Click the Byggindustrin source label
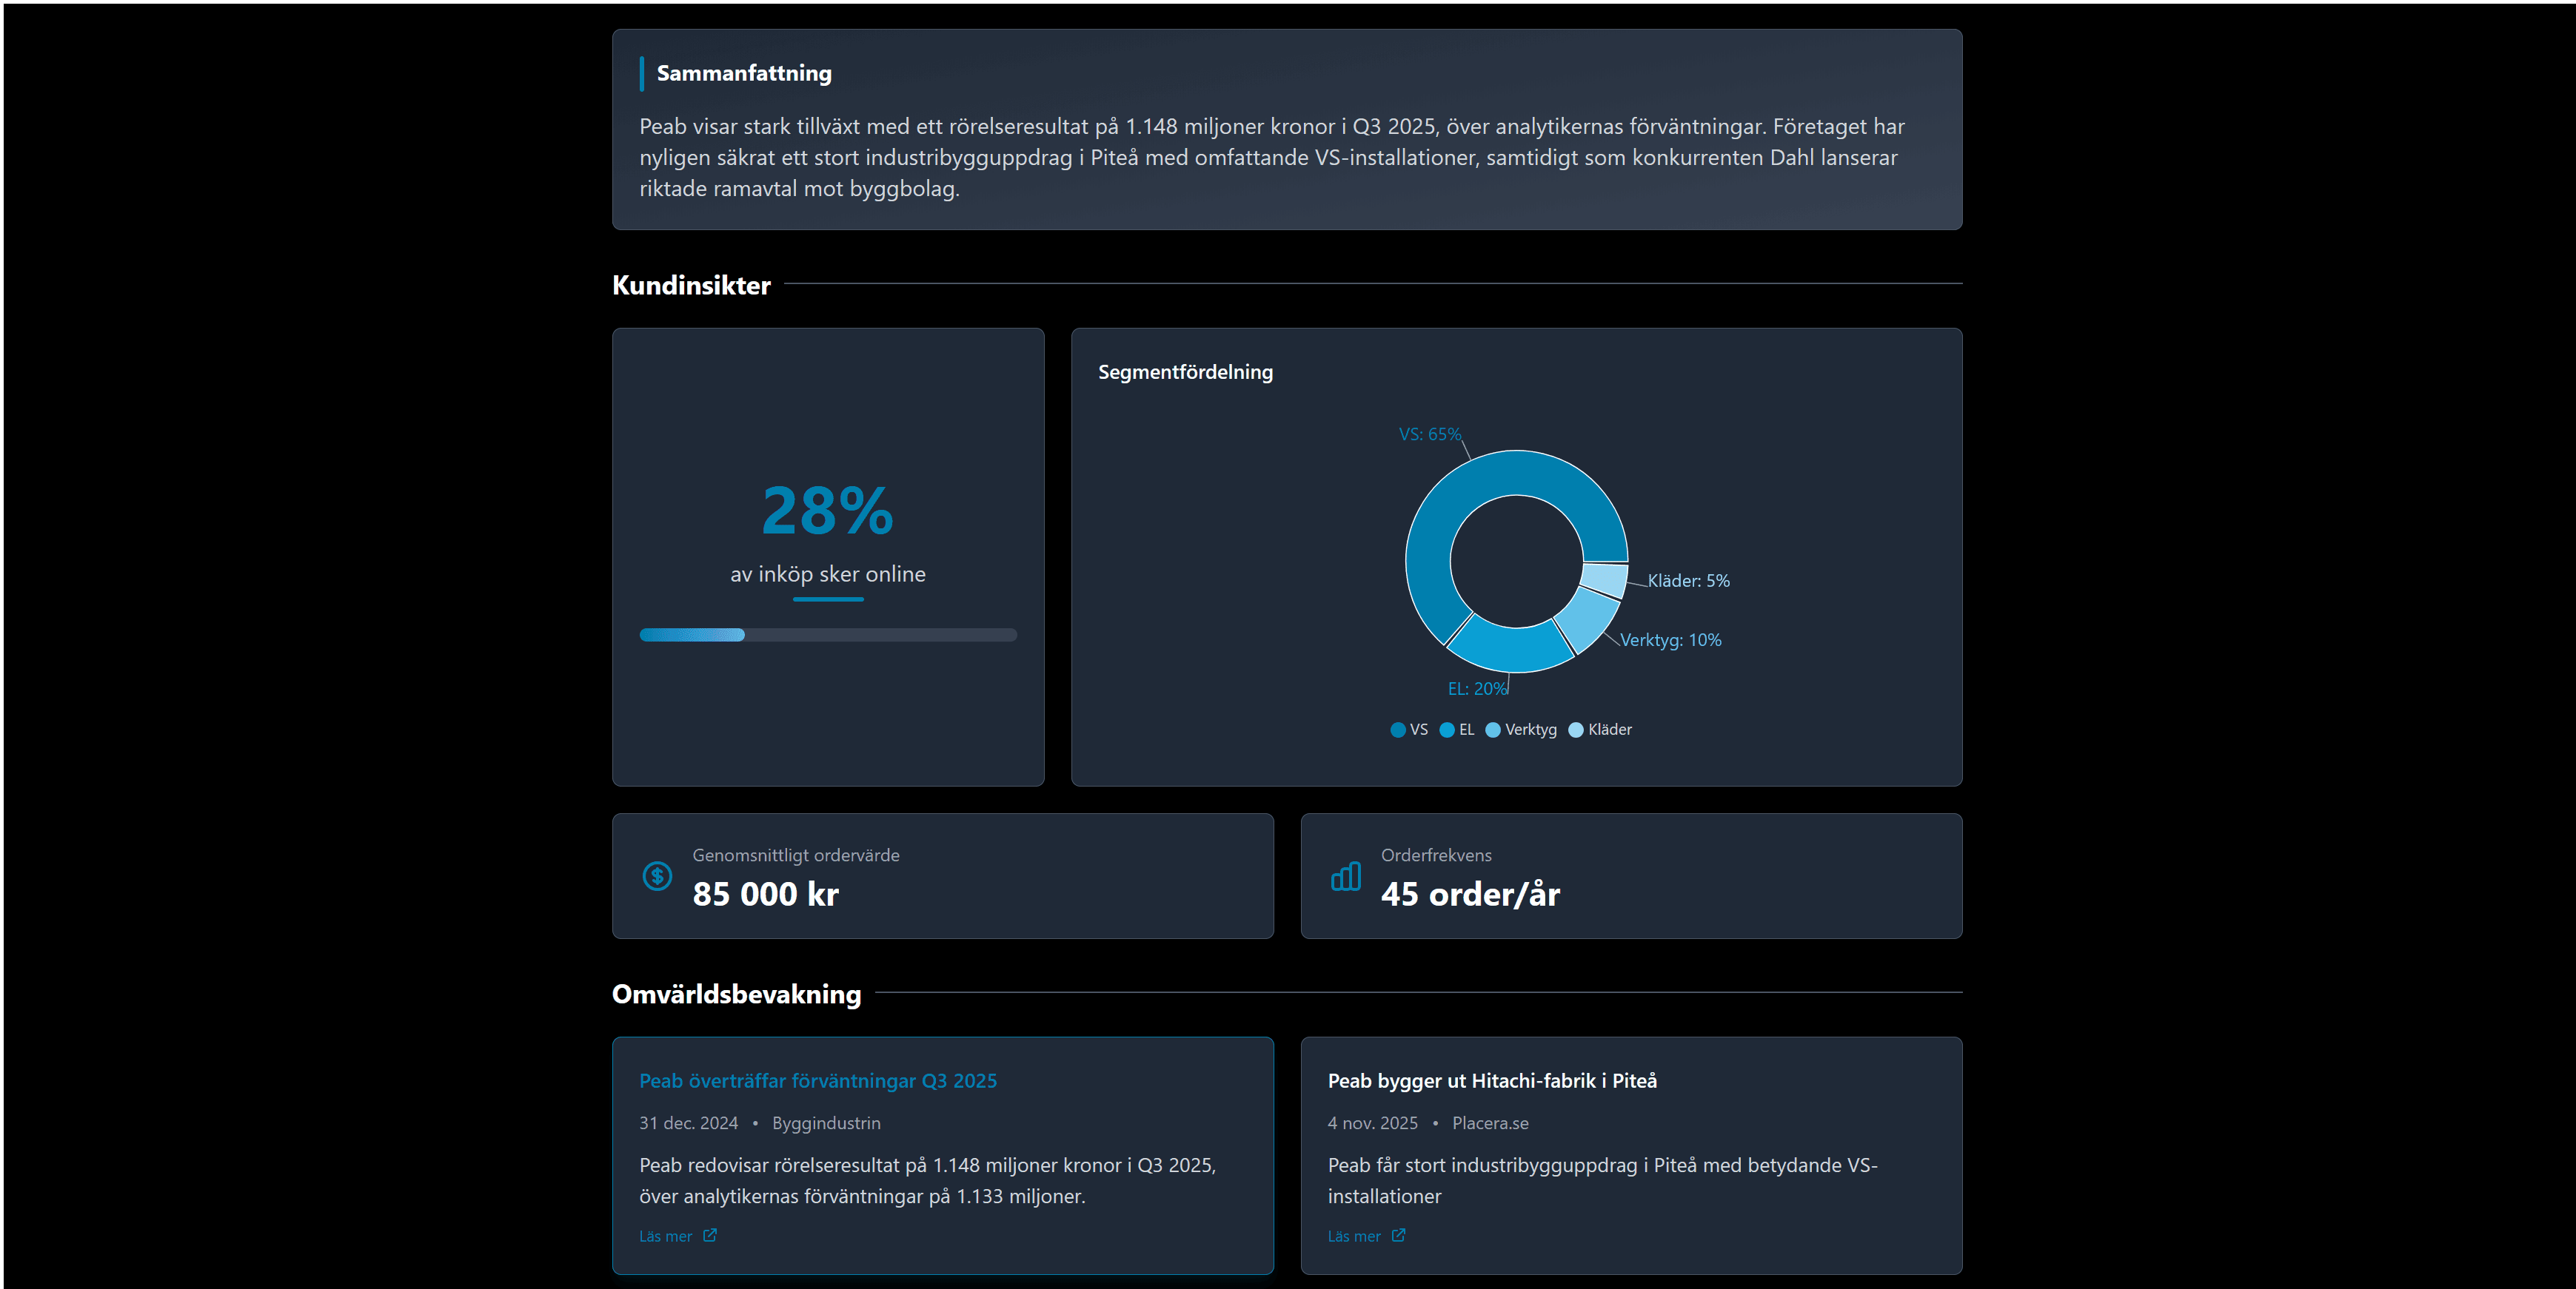The height and width of the screenshot is (1289, 2576). tap(826, 1123)
